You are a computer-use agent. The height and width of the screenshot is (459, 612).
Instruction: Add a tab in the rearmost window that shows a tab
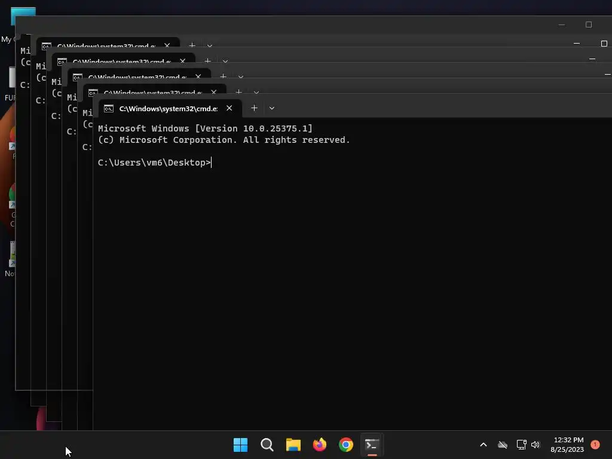click(192, 45)
